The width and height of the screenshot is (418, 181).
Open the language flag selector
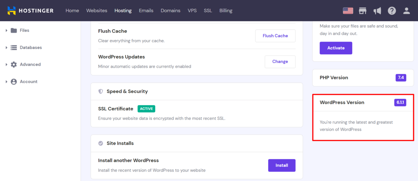[348, 11]
